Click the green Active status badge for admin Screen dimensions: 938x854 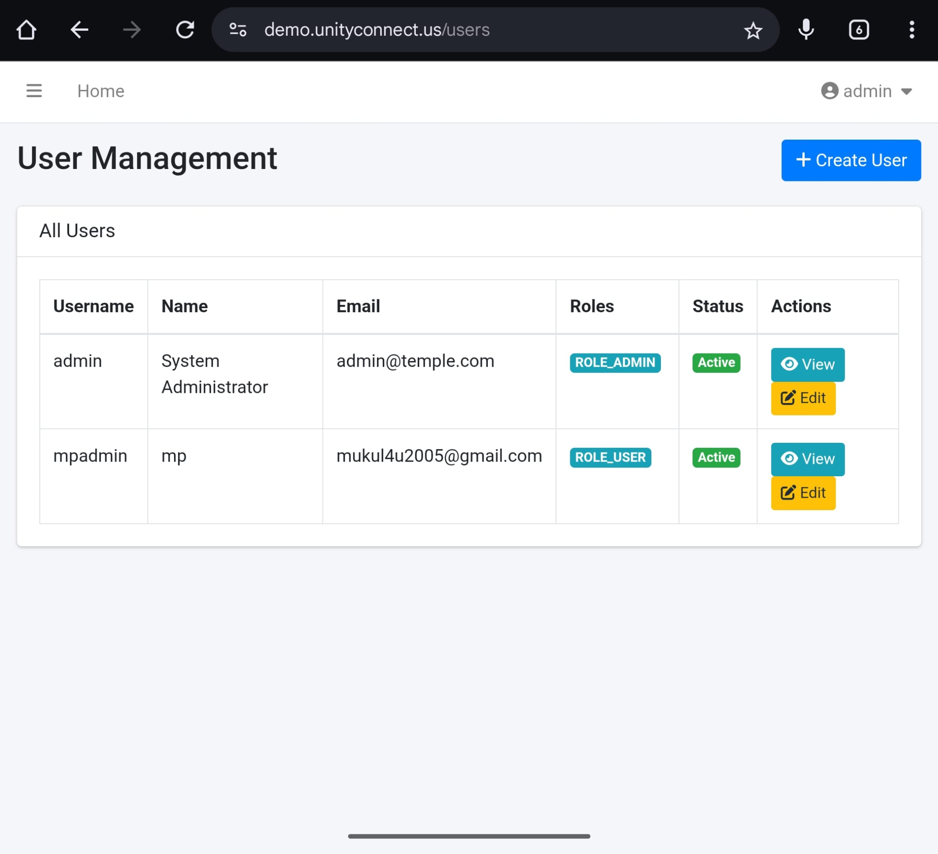click(715, 363)
